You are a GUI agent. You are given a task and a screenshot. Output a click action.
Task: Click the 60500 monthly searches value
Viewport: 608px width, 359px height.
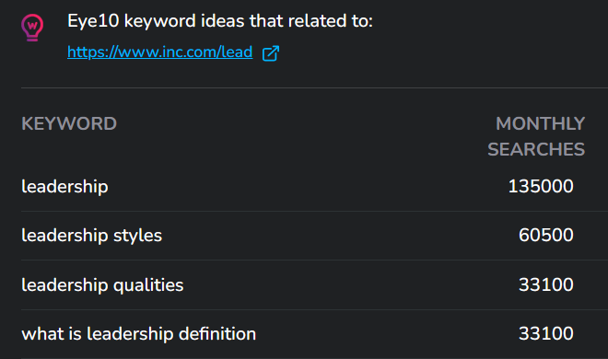(x=546, y=235)
